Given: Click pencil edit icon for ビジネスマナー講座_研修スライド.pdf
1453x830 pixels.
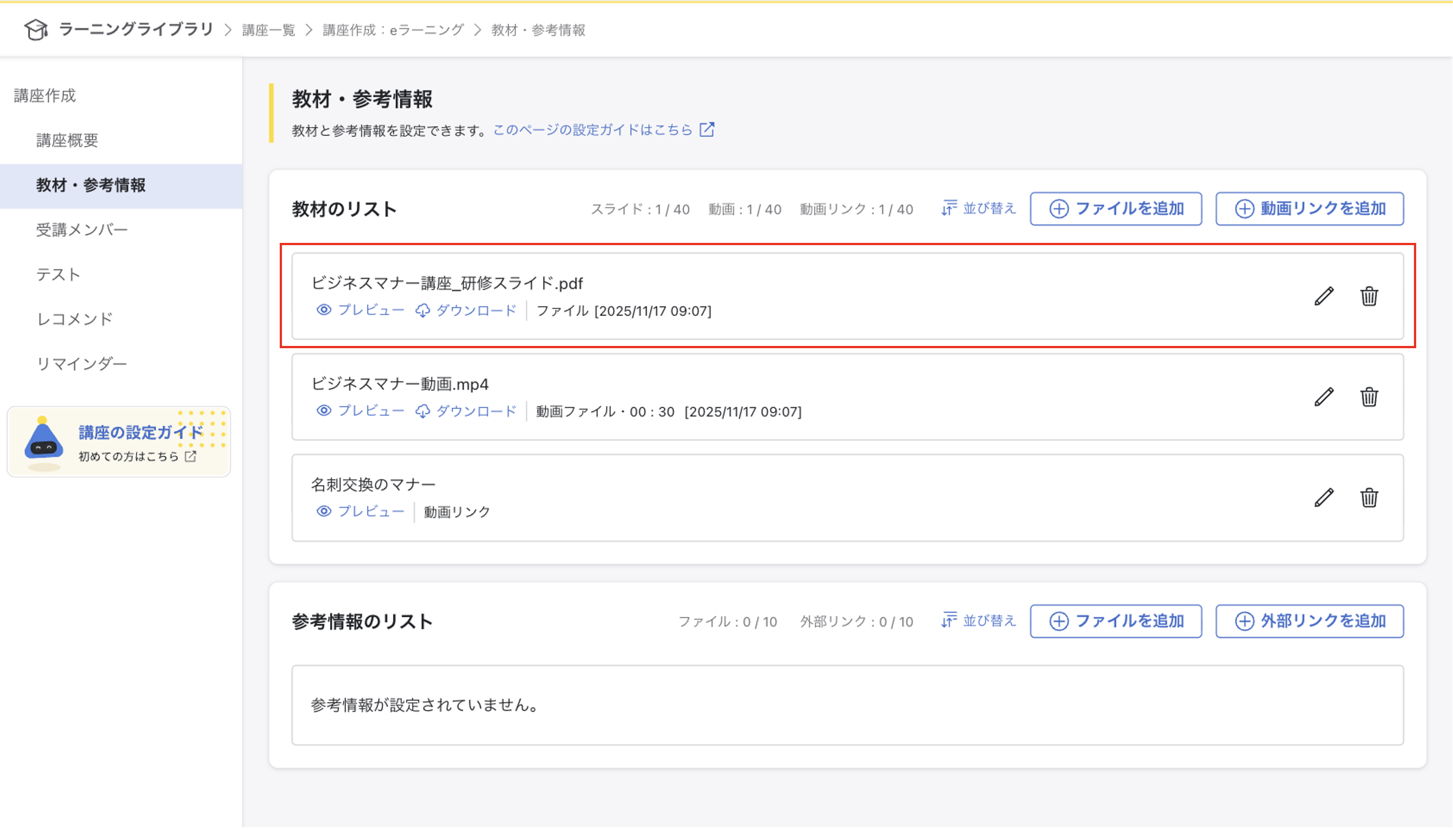Looking at the screenshot, I should point(1323,296).
